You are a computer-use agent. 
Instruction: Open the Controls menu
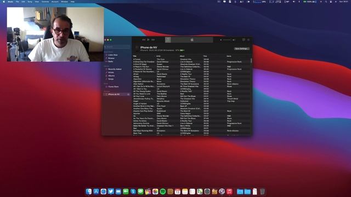pos(45,2)
